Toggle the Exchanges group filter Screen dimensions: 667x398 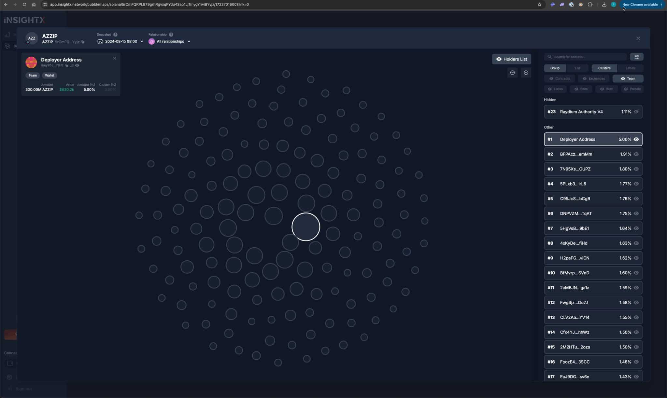pos(593,78)
